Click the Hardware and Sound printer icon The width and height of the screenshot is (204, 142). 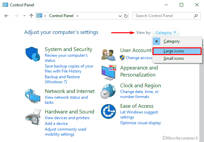[33, 117]
